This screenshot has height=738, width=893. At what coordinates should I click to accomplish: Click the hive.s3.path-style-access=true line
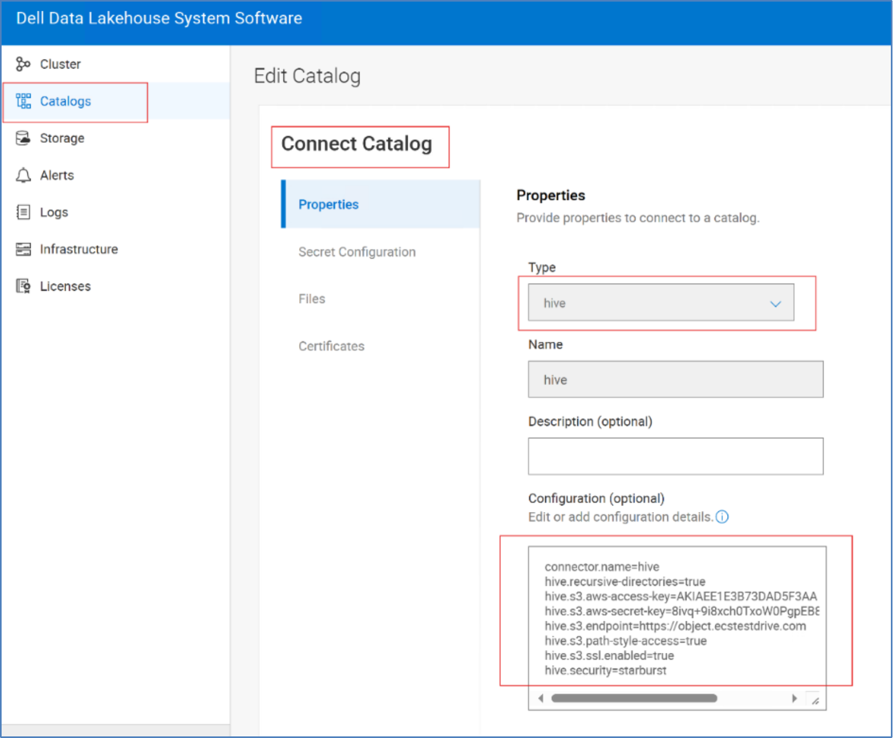click(x=625, y=641)
